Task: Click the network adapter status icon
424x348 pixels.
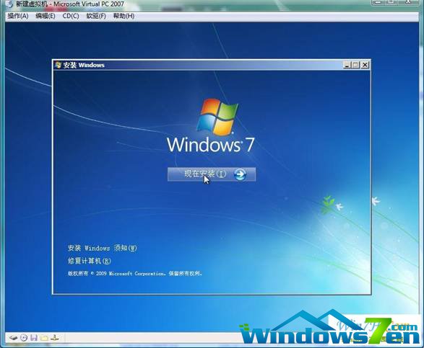Action: tap(55, 337)
